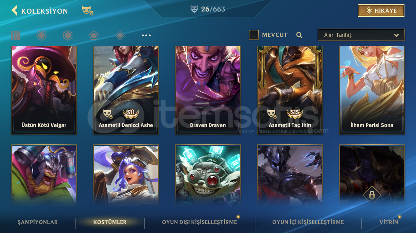
Task: Select the grid view filter icon
Action: (15, 35)
